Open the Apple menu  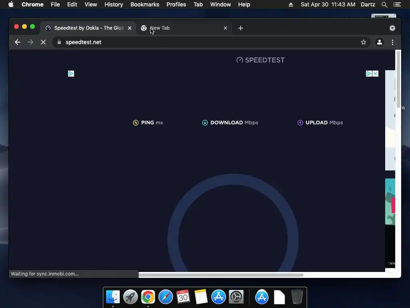pos(11,4)
